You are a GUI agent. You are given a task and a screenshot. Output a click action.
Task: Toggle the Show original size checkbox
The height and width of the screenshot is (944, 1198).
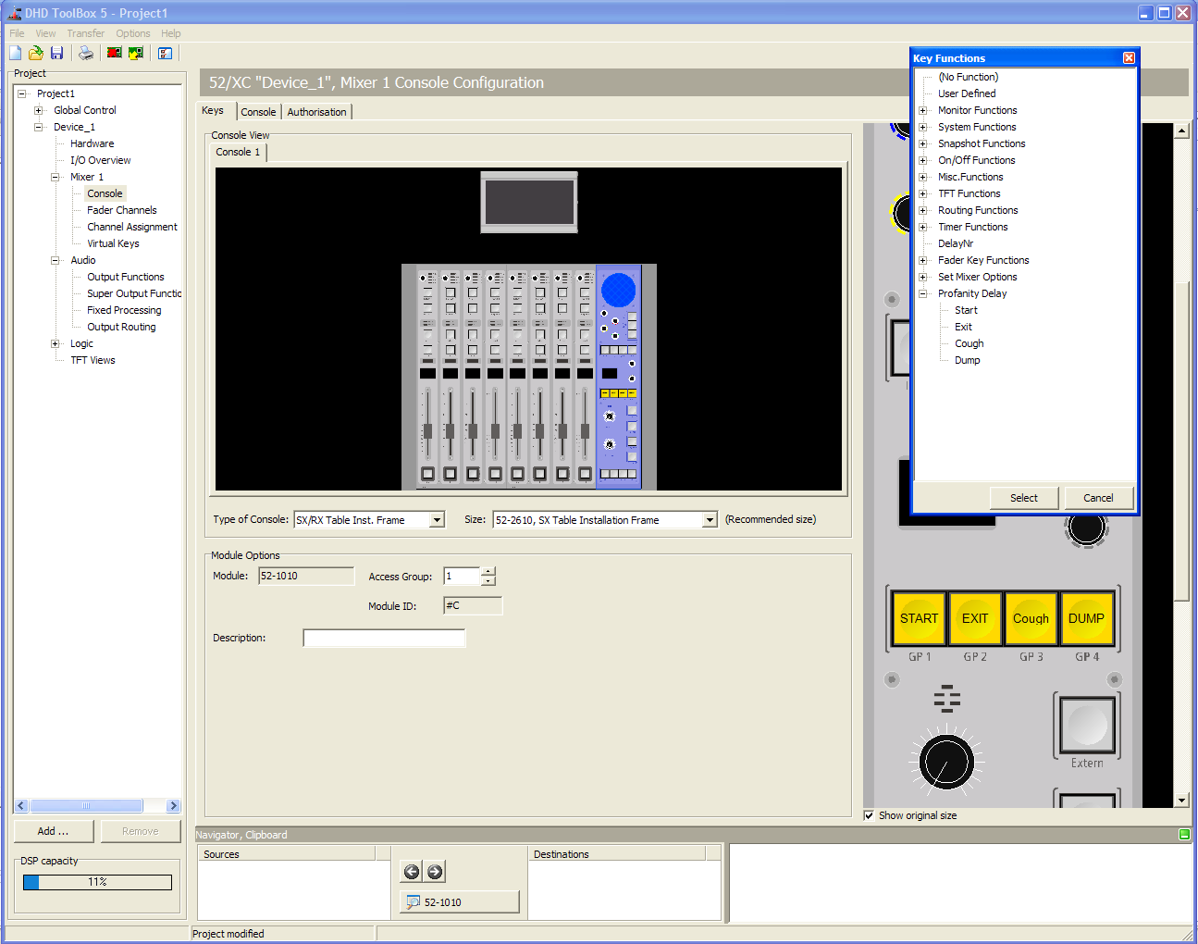pos(869,815)
